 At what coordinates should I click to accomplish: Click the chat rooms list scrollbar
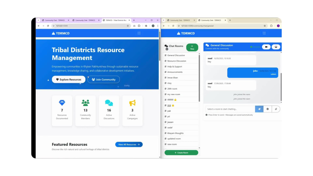[199, 78]
